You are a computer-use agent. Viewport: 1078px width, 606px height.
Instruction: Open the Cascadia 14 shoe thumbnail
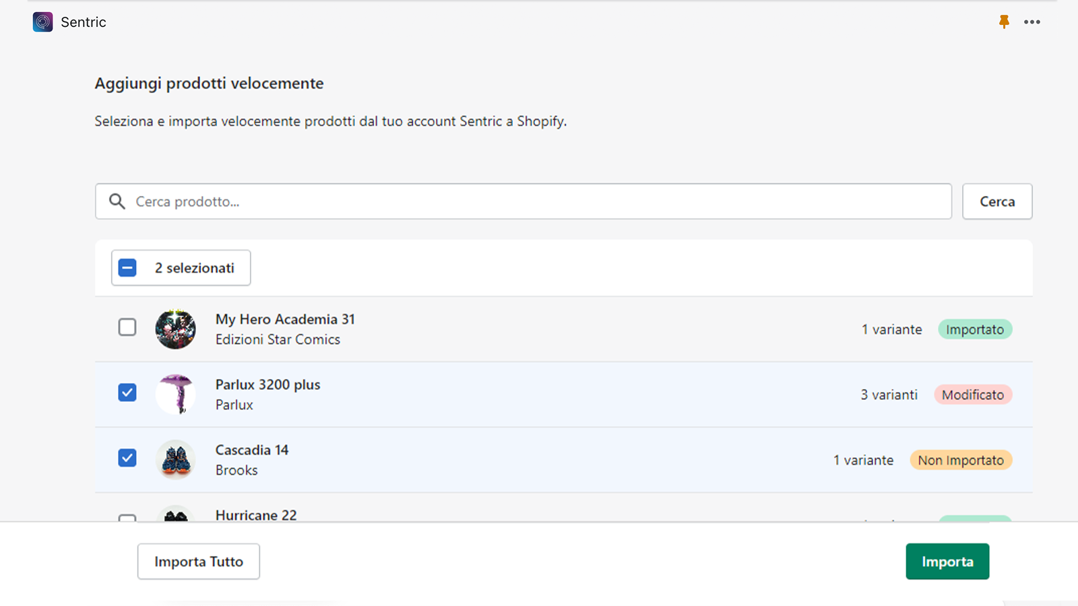coord(176,460)
